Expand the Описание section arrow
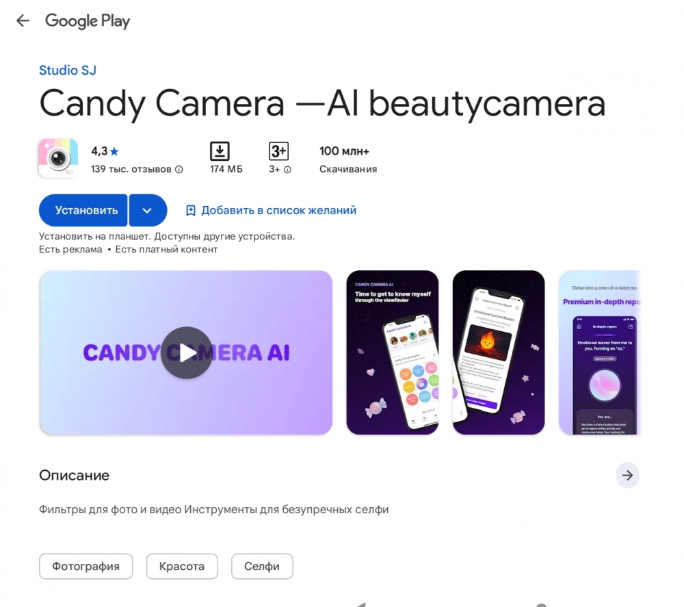The height and width of the screenshot is (607, 684). pyautogui.click(x=627, y=475)
